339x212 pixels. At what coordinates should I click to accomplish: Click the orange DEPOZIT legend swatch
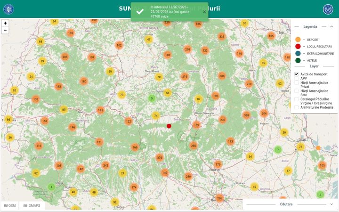tap(298, 40)
